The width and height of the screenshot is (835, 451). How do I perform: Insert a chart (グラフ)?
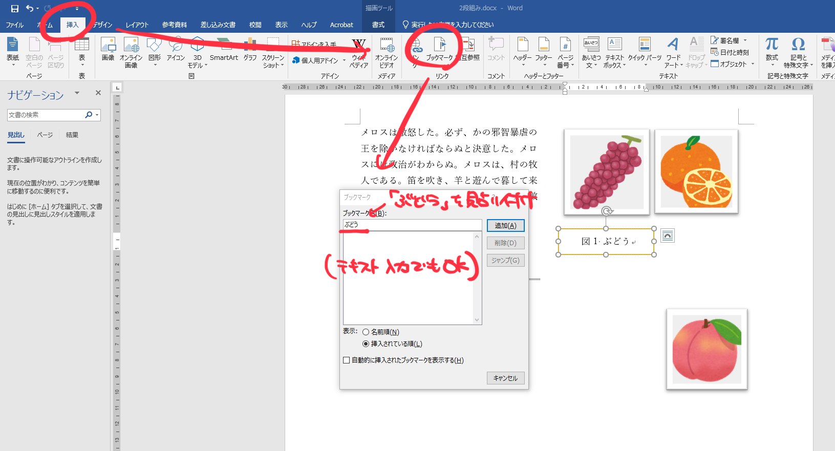coord(250,50)
